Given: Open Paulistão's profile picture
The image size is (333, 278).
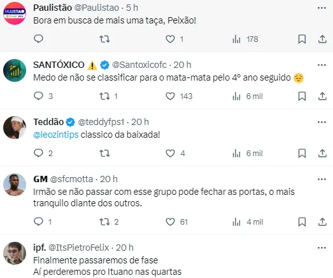Looking at the screenshot, I should [15, 13].
